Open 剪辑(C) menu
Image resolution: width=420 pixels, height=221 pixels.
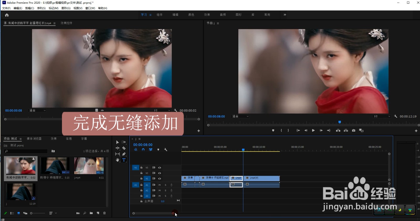tap(30, 8)
